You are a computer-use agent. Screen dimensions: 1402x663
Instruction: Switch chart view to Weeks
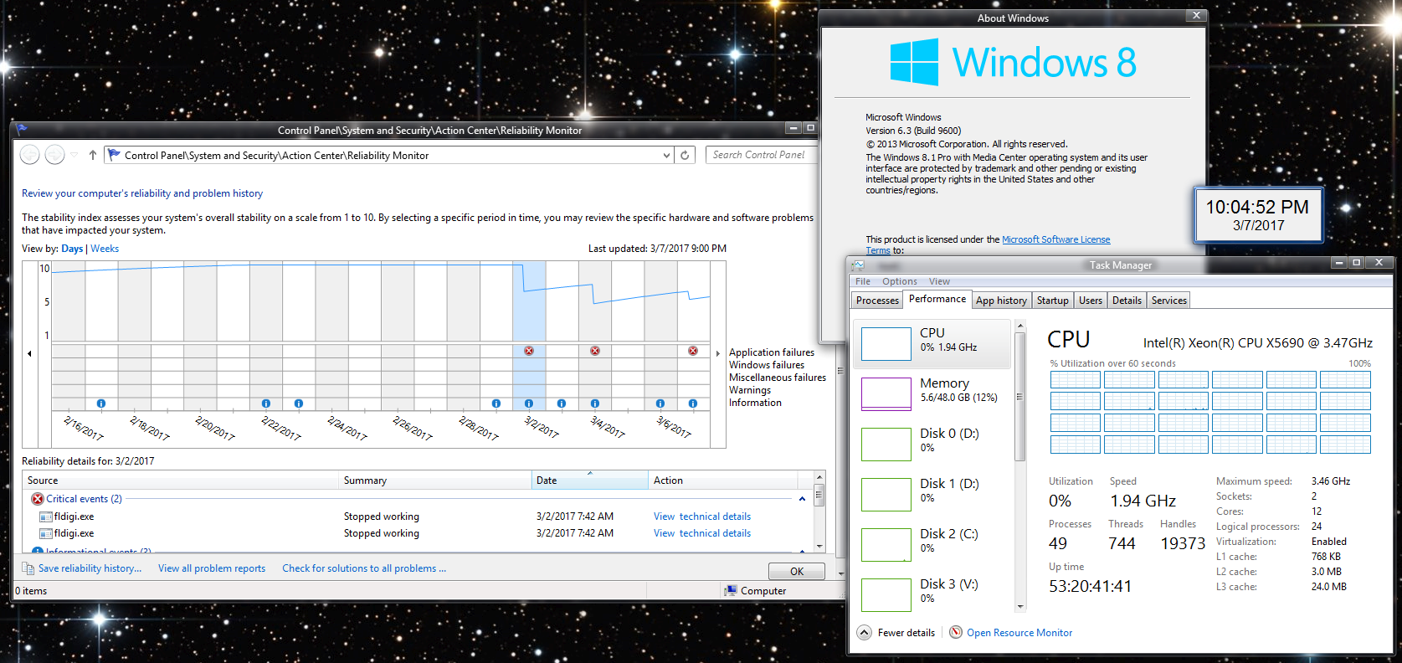[x=105, y=249]
